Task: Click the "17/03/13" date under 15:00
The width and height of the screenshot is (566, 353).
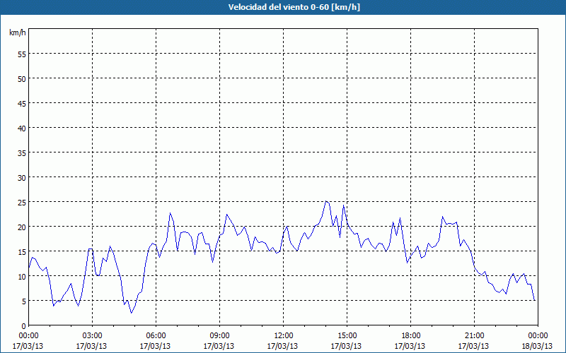Action: click(x=346, y=346)
